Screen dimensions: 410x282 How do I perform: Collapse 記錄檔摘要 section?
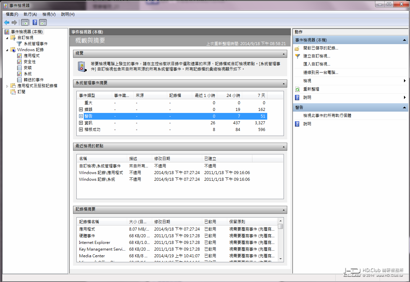[284, 209]
